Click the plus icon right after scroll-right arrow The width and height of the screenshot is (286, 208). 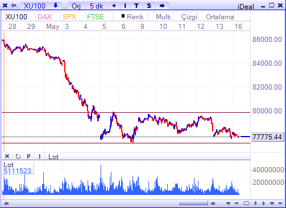pos(228,203)
